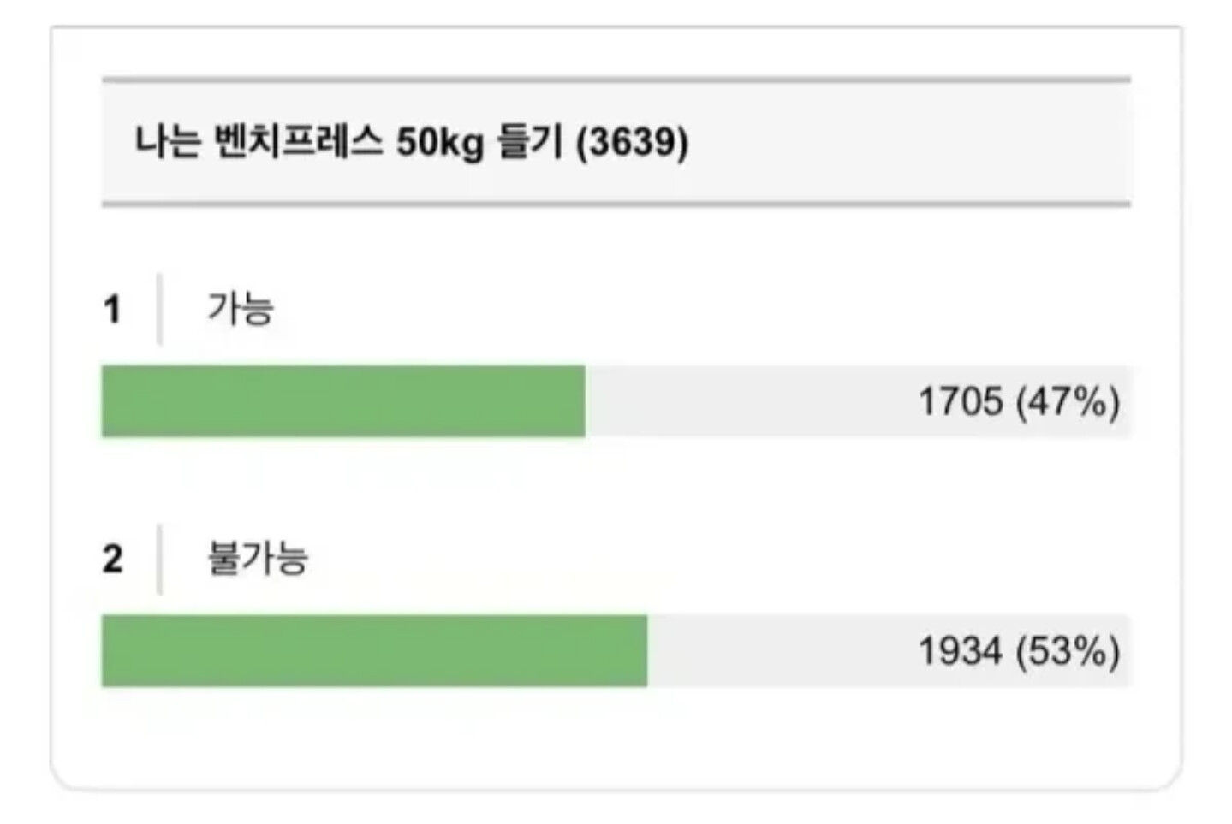Click the total vote count (3639)

(633, 142)
